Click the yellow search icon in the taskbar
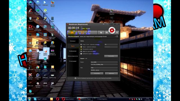 click(51, 99)
